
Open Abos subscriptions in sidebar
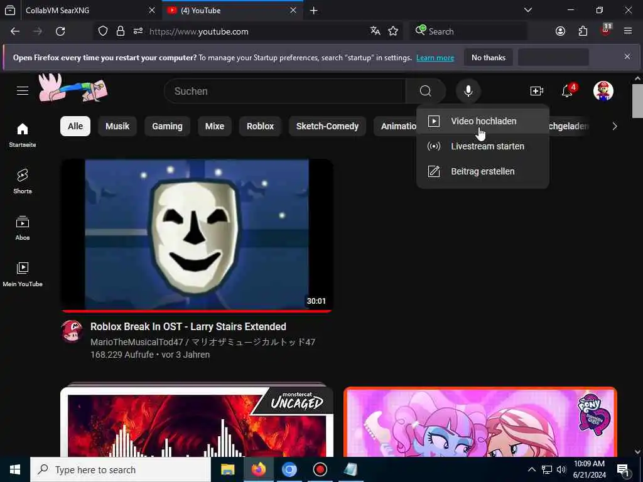[x=23, y=228]
